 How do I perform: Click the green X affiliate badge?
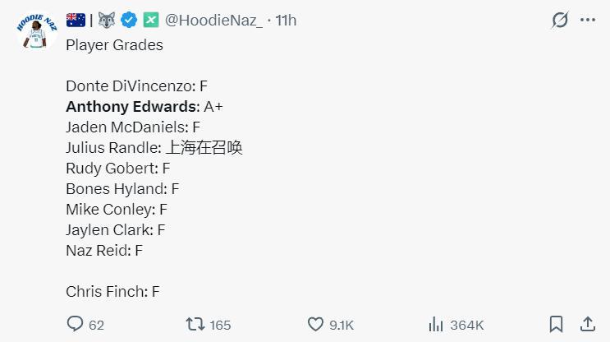click(151, 20)
